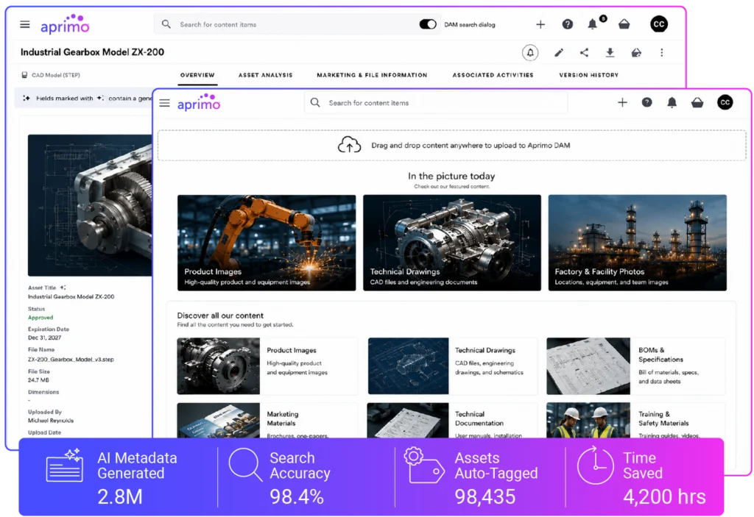Screen dimensions: 754x517
Task: Add ZX-200 asset to basket icon
Action: (636, 52)
